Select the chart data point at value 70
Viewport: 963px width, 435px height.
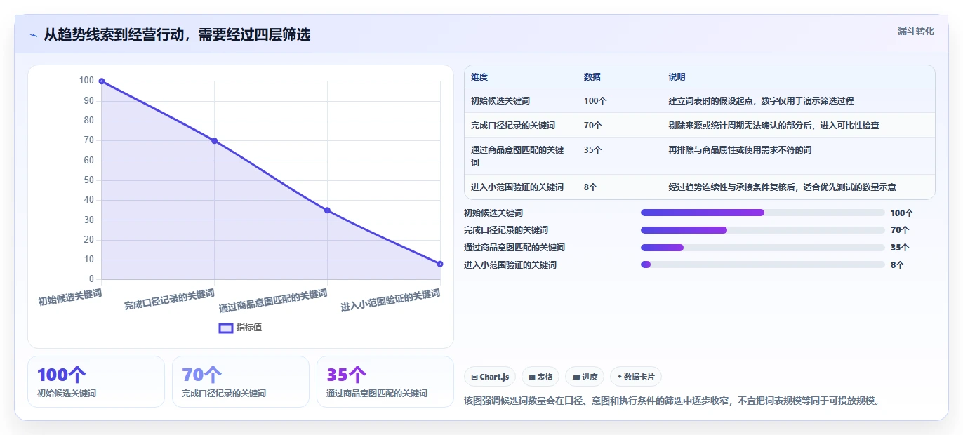pos(215,141)
